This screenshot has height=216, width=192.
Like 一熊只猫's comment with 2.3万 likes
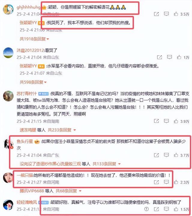pyautogui.click(x=176, y=182)
